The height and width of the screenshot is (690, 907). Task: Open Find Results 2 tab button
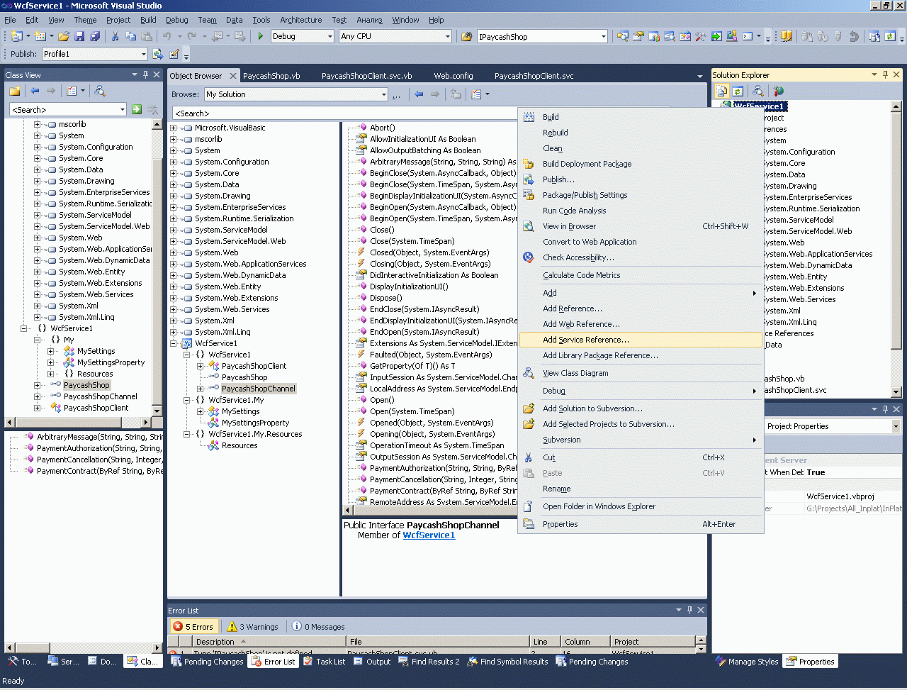pyautogui.click(x=429, y=662)
